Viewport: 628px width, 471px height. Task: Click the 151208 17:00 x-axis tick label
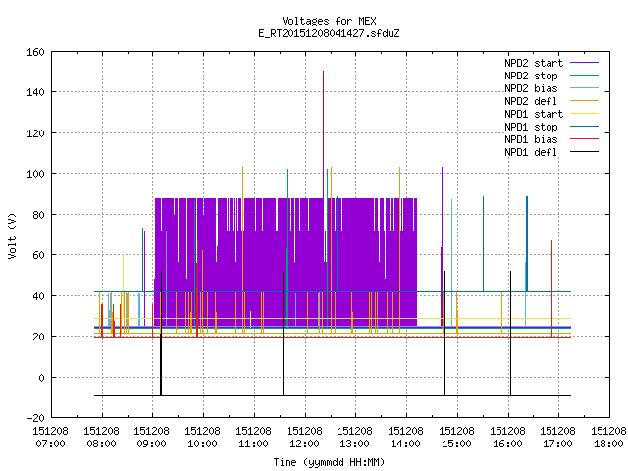tap(557, 438)
